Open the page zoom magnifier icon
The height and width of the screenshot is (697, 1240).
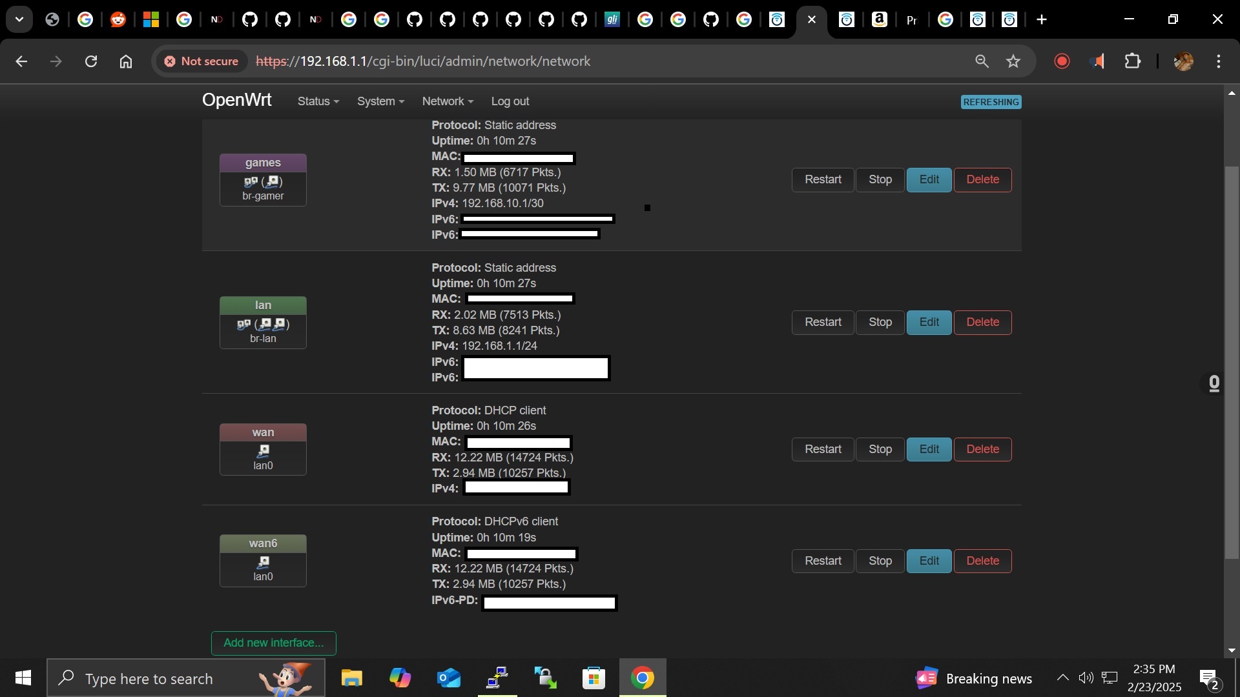(982, 61)
